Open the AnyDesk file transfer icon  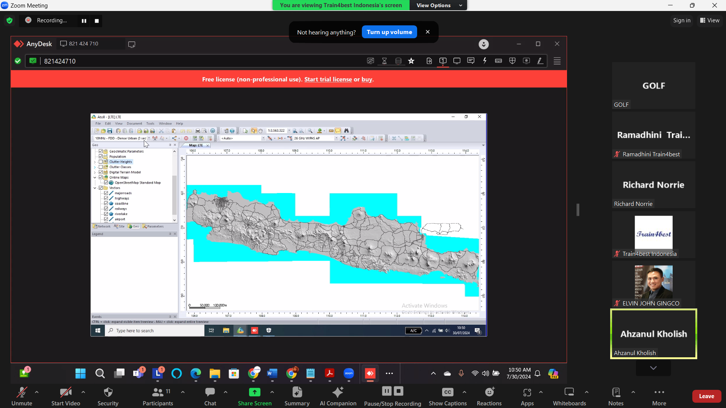coord(429,61)
